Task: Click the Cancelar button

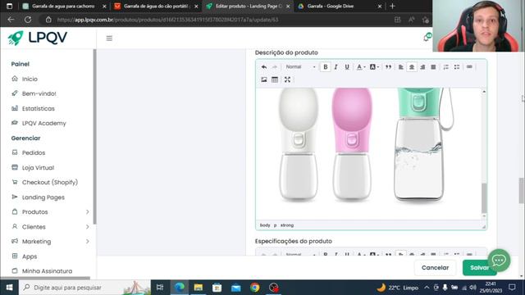Action: (435, 268)
